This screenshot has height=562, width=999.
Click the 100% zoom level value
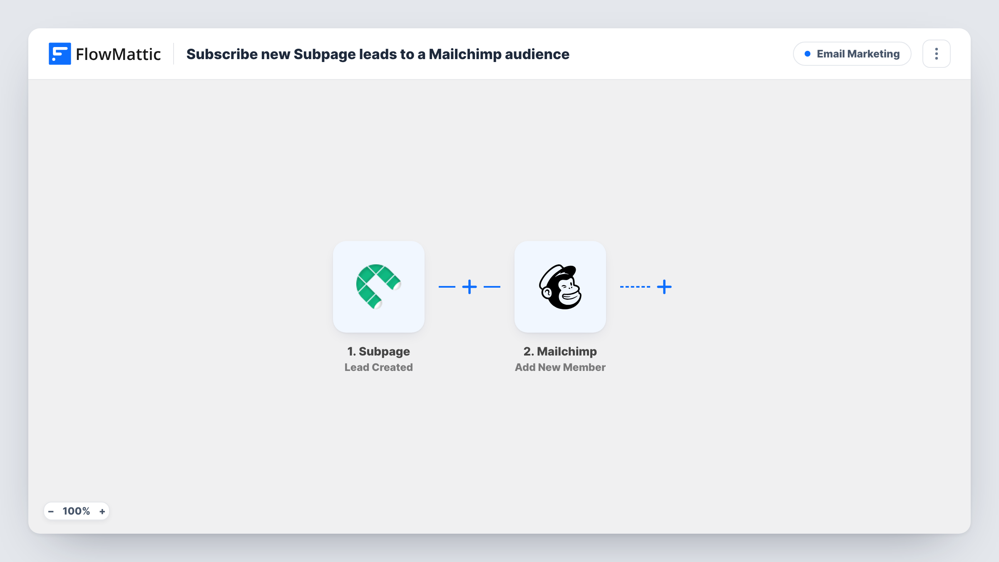coord(76,511)
